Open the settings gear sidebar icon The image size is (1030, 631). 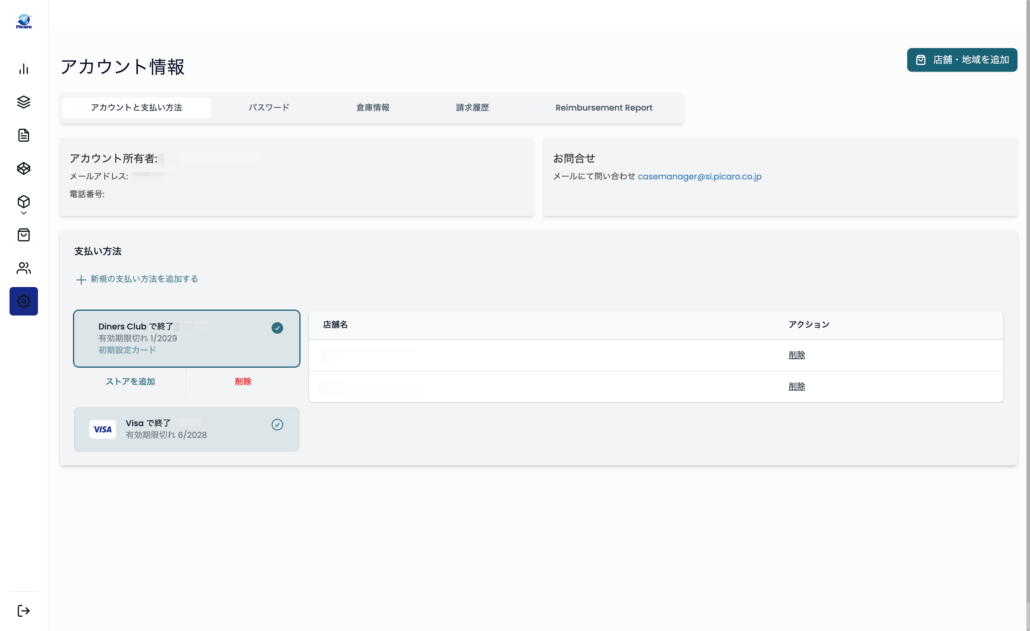[24, 301]
